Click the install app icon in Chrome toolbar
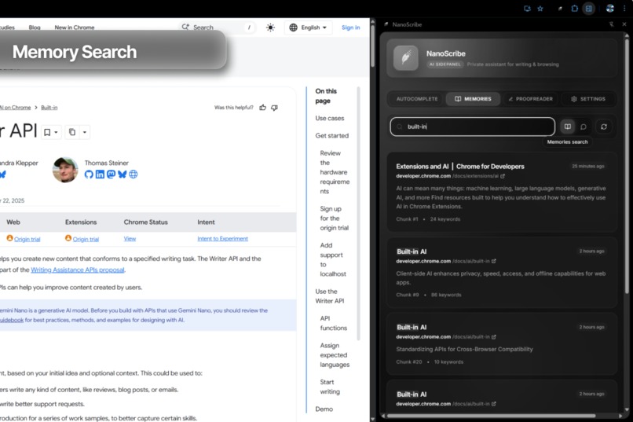 (x=527, y=9)
